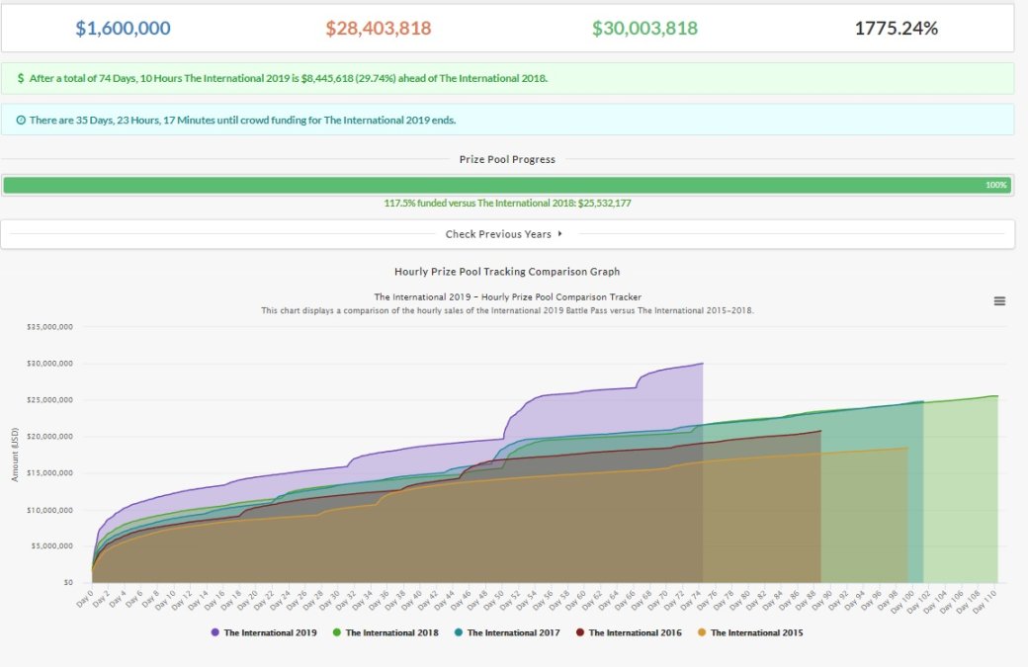The width and height of the screenshot is (1028, 667).
Task: Click the clock icon in the countdown banner
Action: pyautogui.click(x=21, y=121)
